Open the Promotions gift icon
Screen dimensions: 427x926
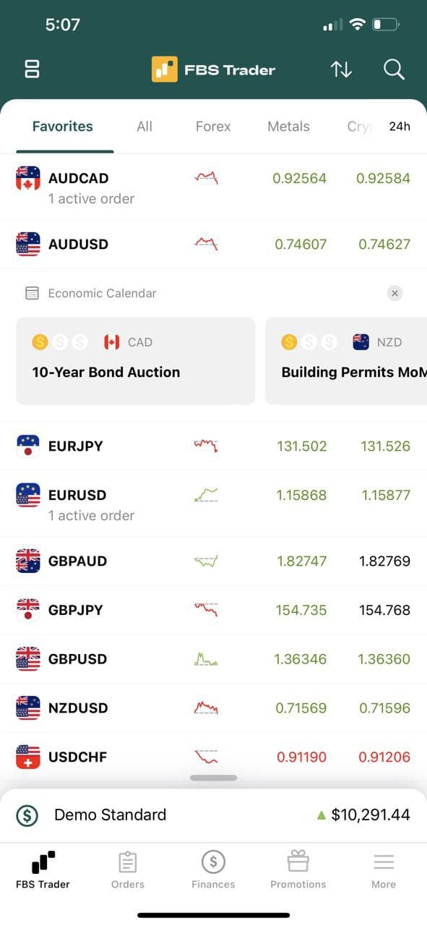(x=298, y=862)
